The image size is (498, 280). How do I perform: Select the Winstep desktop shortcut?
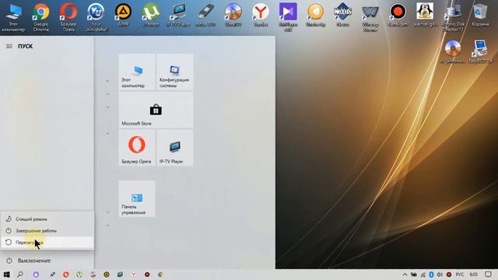370,17
